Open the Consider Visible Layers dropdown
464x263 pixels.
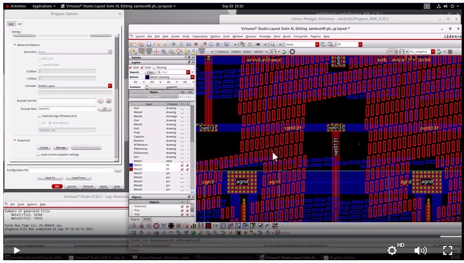[x=110, y=86]
